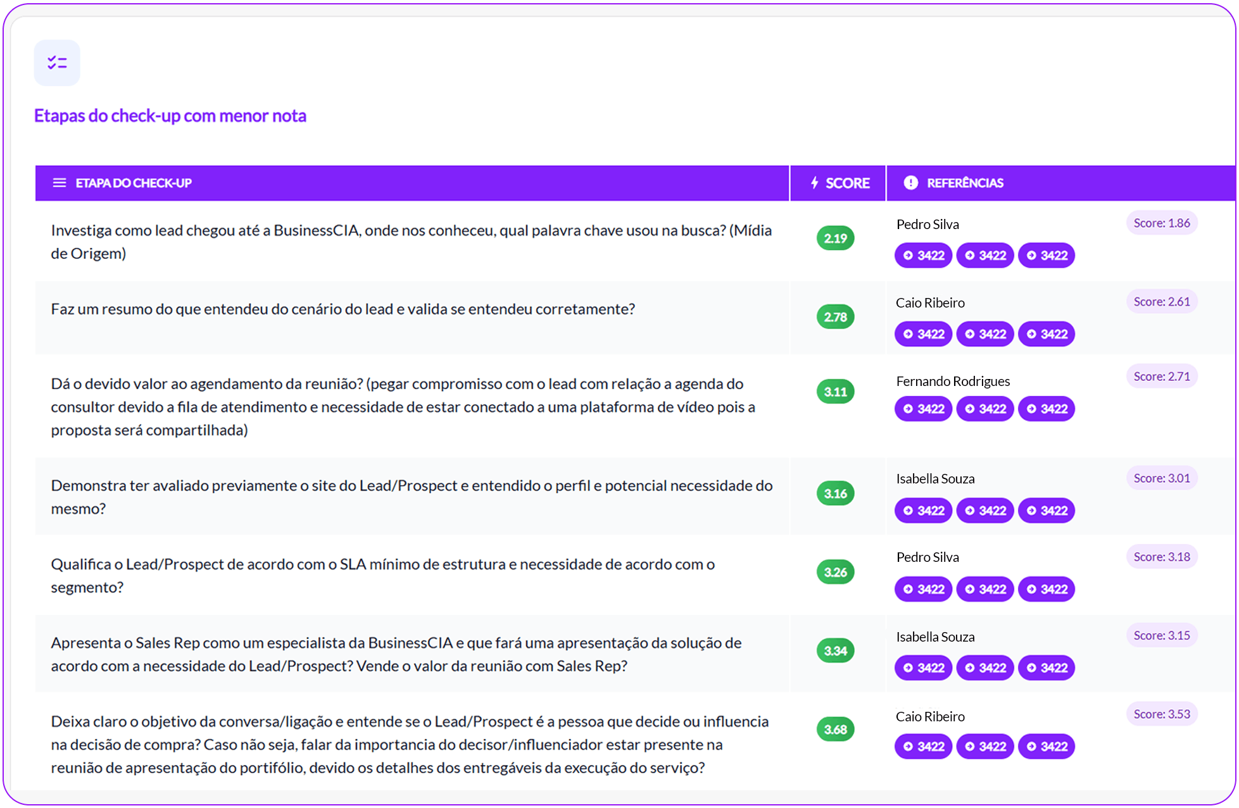The height and width of the screenshot is (808, 1239).
Task: Open second 3422 badge under Fernando Rodrigues
Action: (985, 409)
